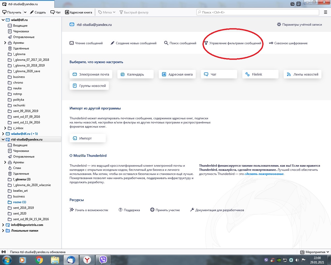Open the Address Book toolbar button

click(78, 12)
